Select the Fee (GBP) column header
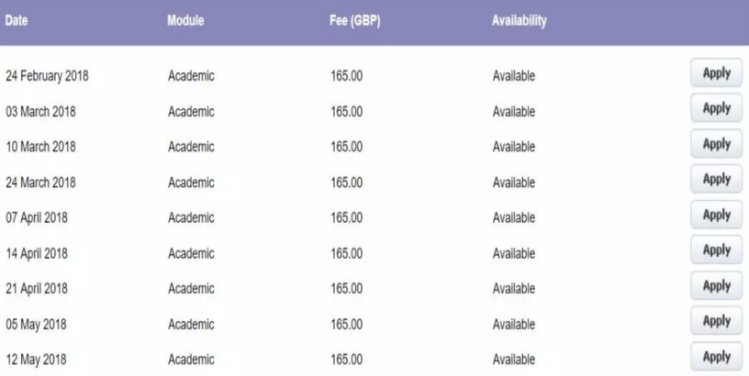Screen dimensions: 749x376 pyautogui.click(x=355, y=21)
